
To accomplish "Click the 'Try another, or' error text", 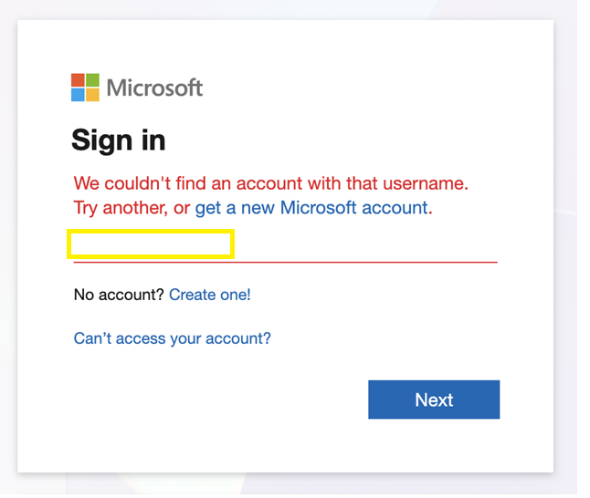I will click(x=132, y=208).
